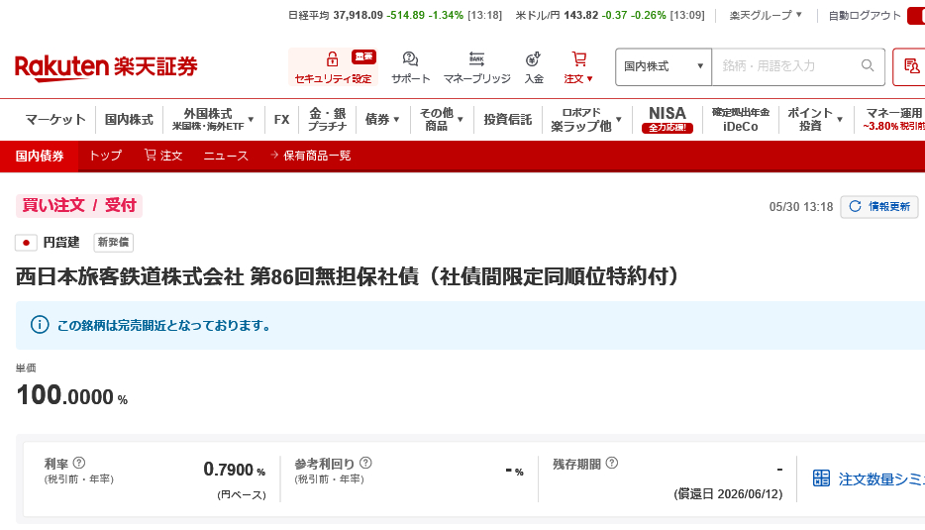925x530 pixels.
Task: Expand the 外国株式 menu
Action: point(212,119)
